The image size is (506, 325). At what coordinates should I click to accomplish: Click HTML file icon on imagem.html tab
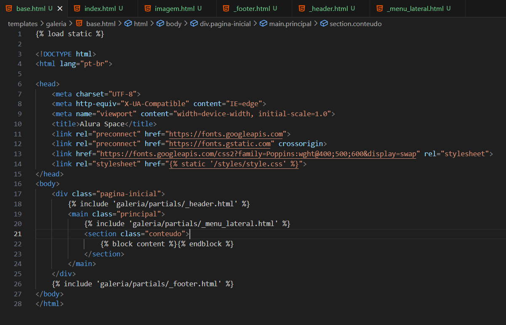pyautogui.click(x=147, y=8)
